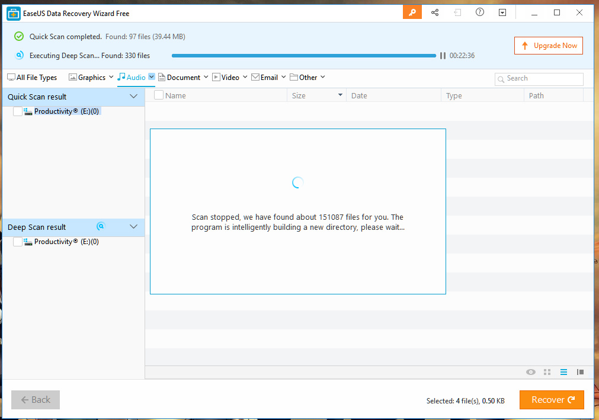Select the Document filter tab
Screen dimensions: 599x420
[179, 78]
